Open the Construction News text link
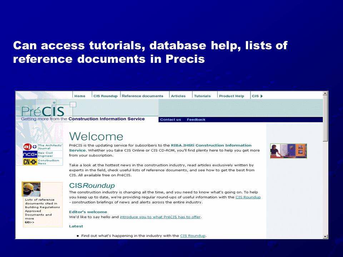This screenshot has height=257, width=343. pos(48,162)
